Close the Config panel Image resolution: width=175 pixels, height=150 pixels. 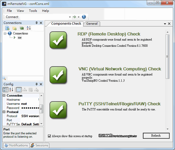point(41,84)
